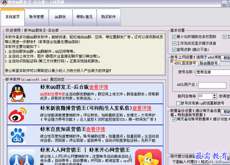Image resolution: width=230 pixels, height=165 pixels.
Task: Click the 帮助 button by 数据备份设置
Action: 226,112
